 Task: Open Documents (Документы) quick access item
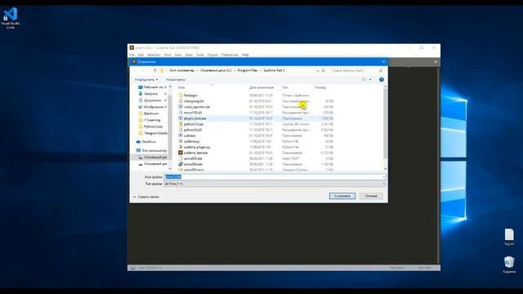point(152,100)
